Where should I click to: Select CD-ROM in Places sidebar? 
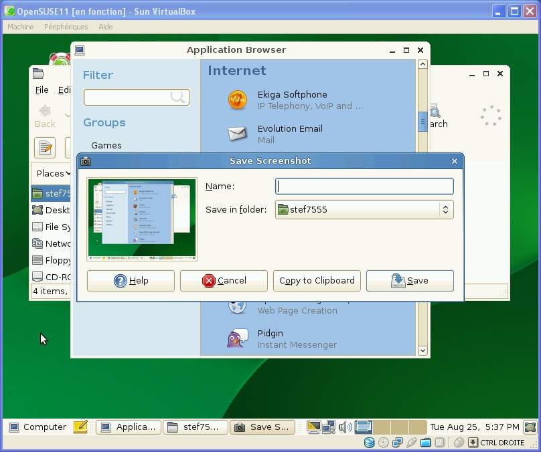pos(51,277)
